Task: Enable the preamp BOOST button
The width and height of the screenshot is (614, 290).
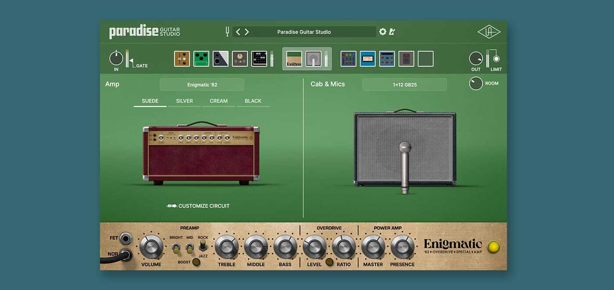Action: [x=196, y=262]
